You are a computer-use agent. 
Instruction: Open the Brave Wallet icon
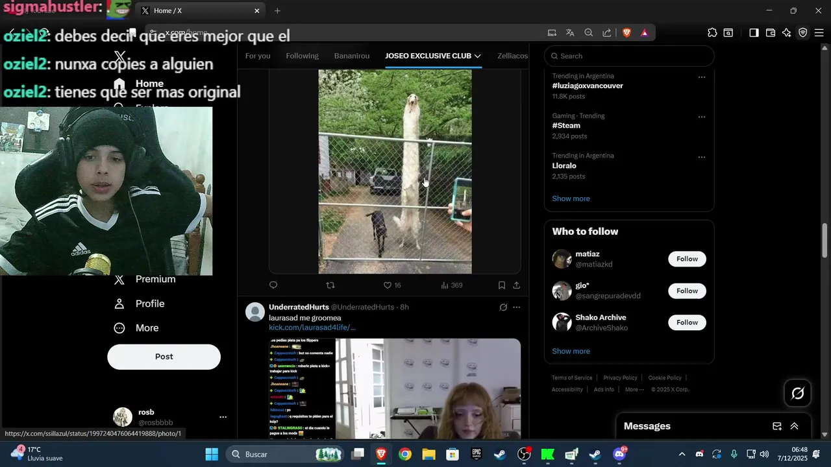[x=771, y=32]
